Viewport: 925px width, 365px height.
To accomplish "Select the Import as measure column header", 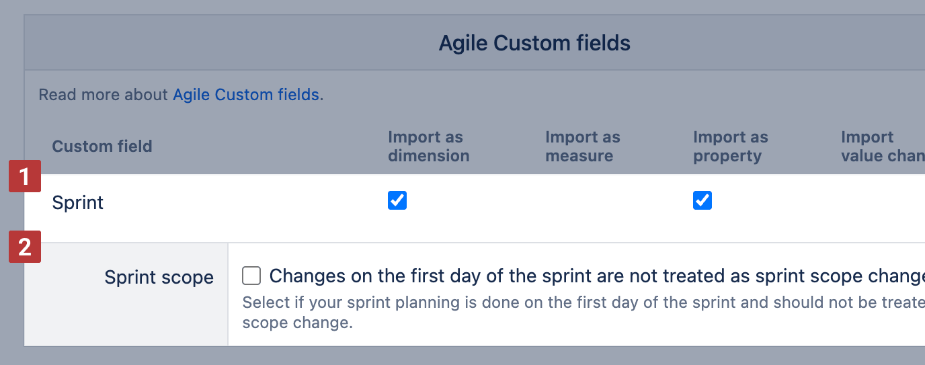I will 582,147.
